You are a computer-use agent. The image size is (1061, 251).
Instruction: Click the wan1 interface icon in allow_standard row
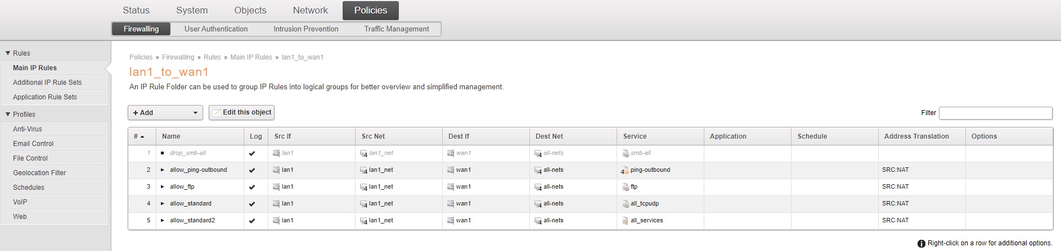coord(451,204)
